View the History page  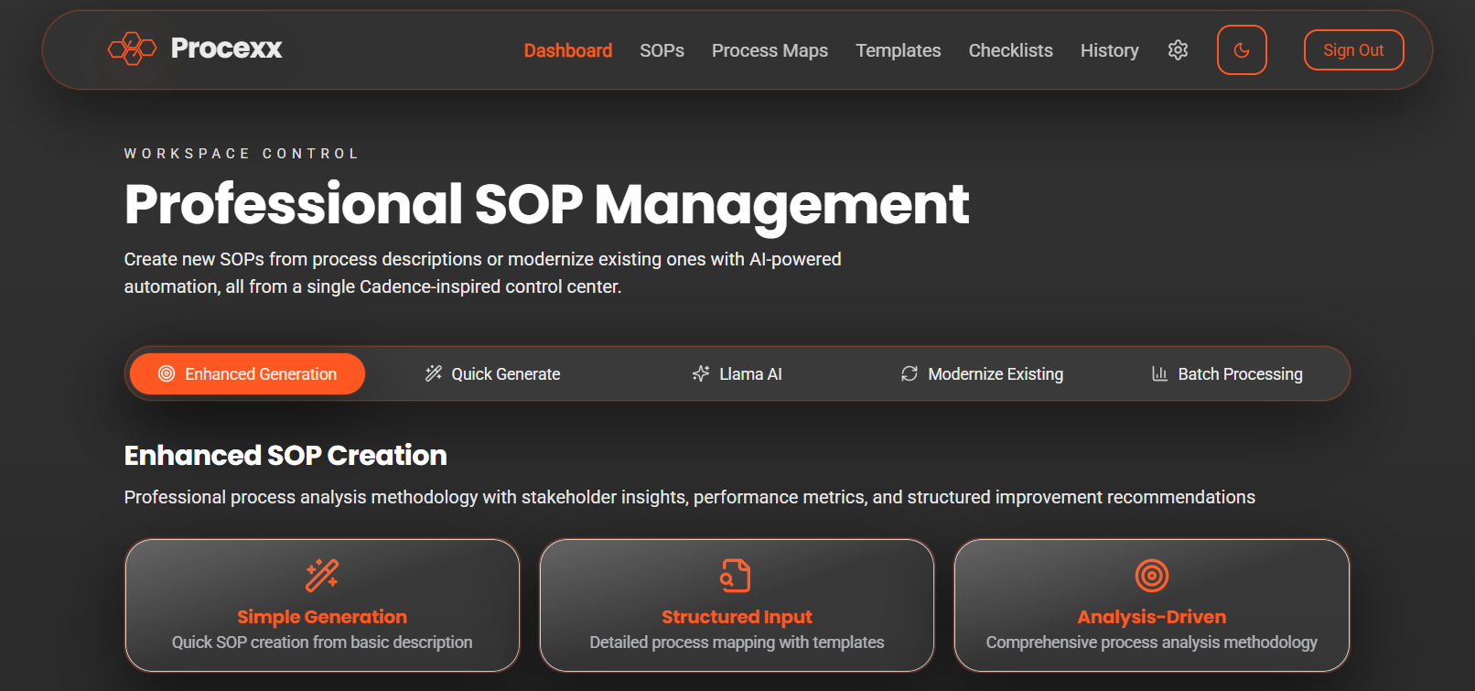pyautogui.click(x=1109, y=50)
